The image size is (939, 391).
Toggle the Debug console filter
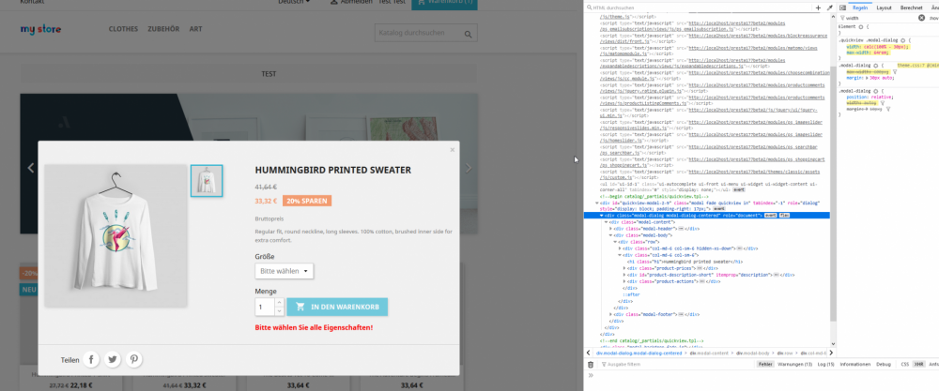[884, 364]
